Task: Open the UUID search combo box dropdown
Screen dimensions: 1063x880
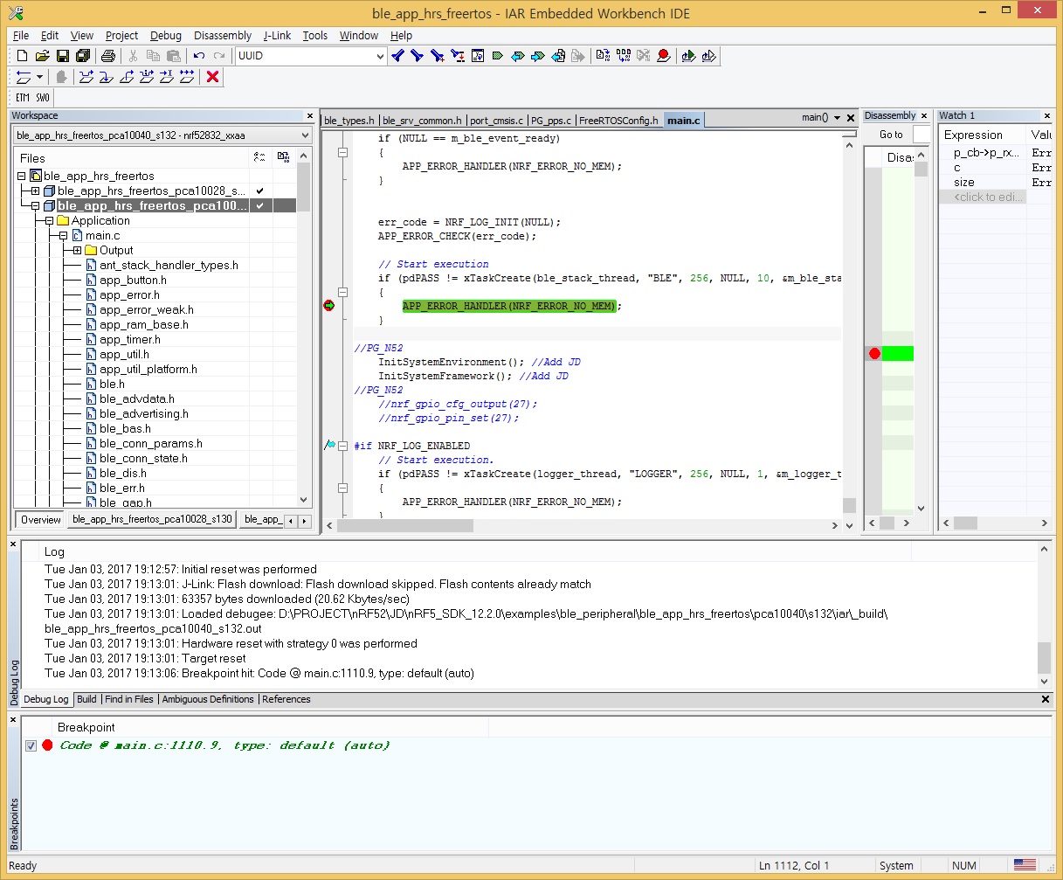Action: tap(380, 56)
